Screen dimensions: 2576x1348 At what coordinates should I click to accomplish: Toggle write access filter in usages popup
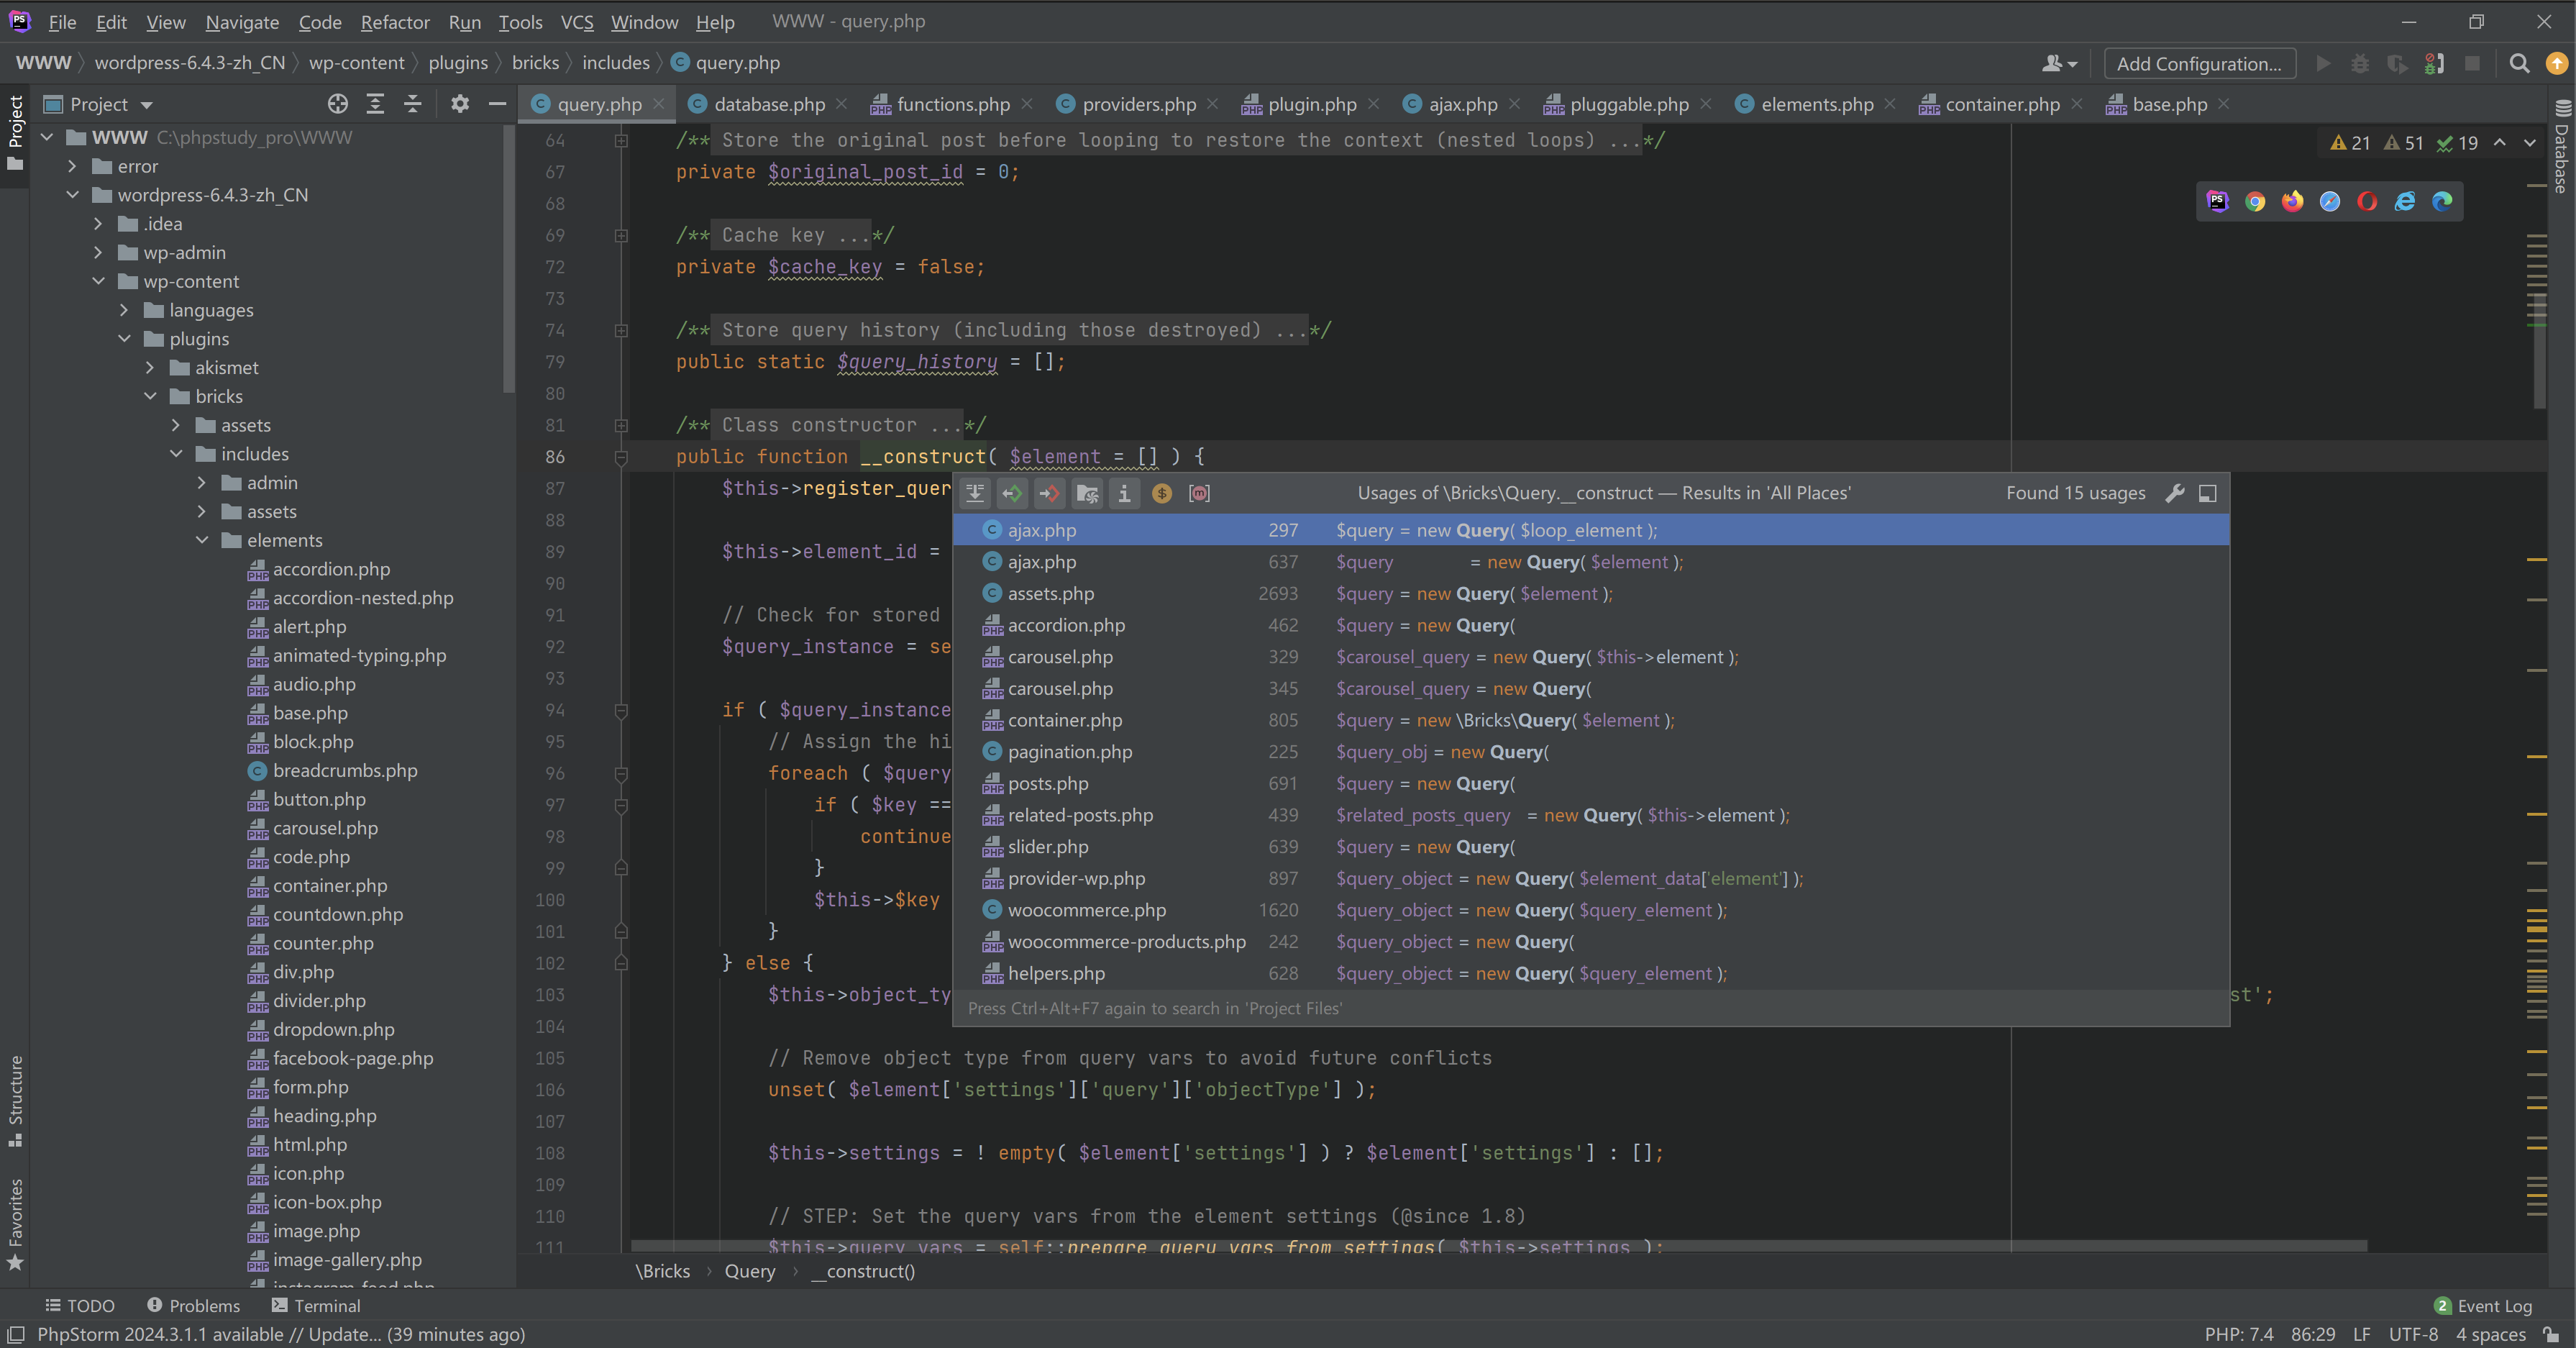point(1049,493)
